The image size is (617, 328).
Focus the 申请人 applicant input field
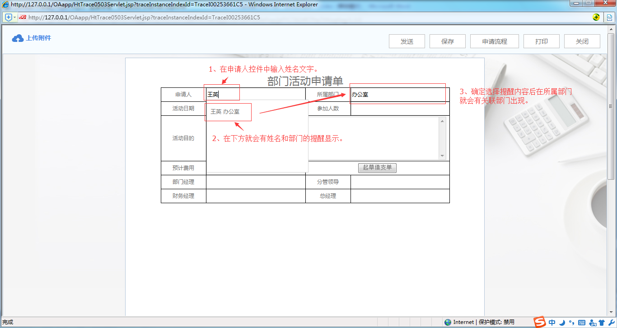(x=256, y=95)
